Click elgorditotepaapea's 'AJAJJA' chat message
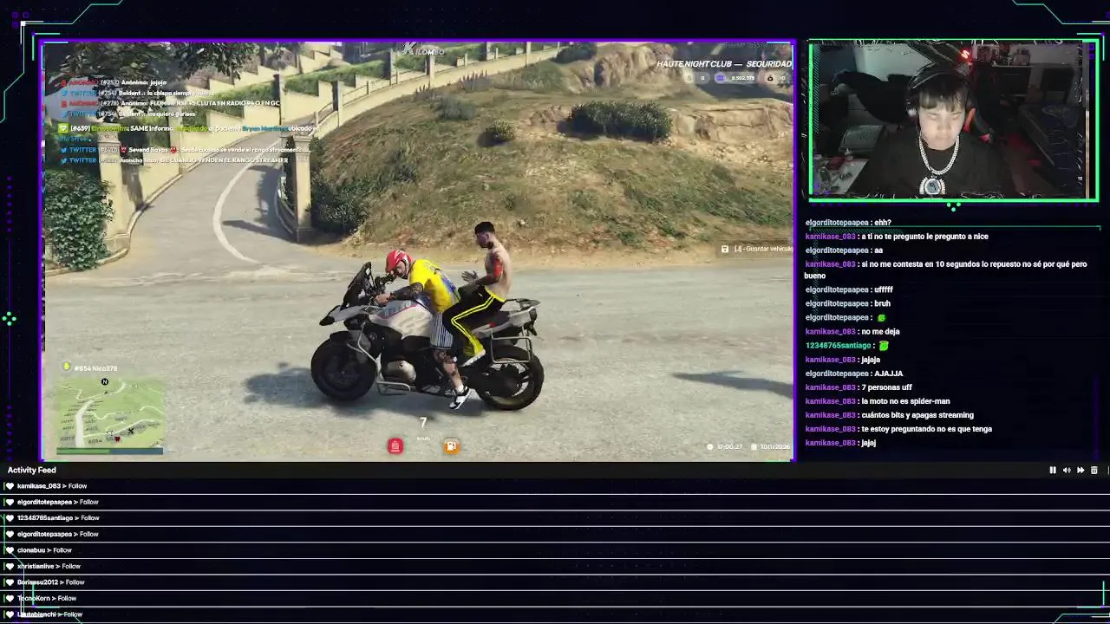This screenshot has width=1110, height=624. click(x=889, y=374)
